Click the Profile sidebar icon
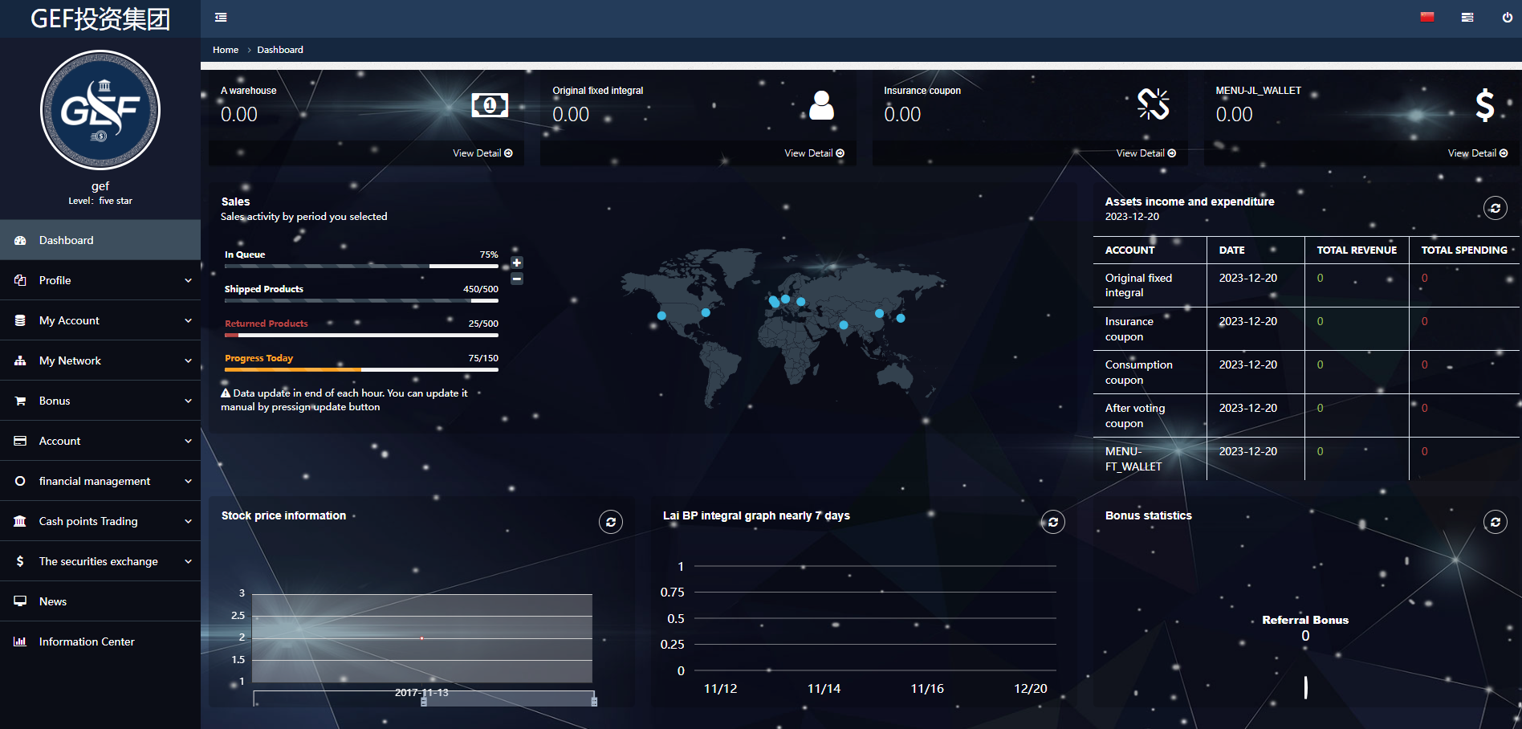The width and height of the screenshot is (1522, 729). tap(20, 280)
